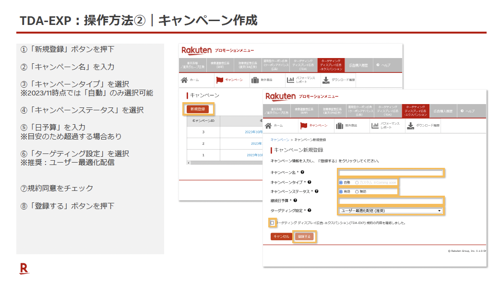501x282 pixels.
Task: Open the ターゲティングディスプレイ広告 (TDA) tab in the back list window
Action: pyautogui.click(x=303, y=65)
